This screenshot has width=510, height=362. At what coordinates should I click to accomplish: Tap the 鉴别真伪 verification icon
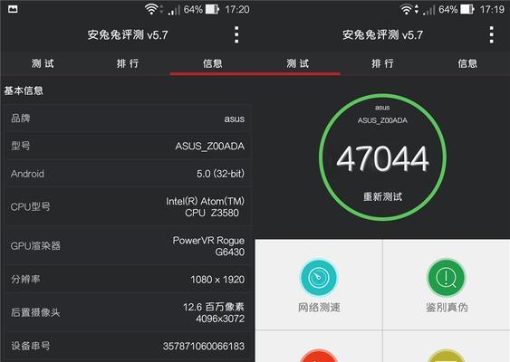447,278
